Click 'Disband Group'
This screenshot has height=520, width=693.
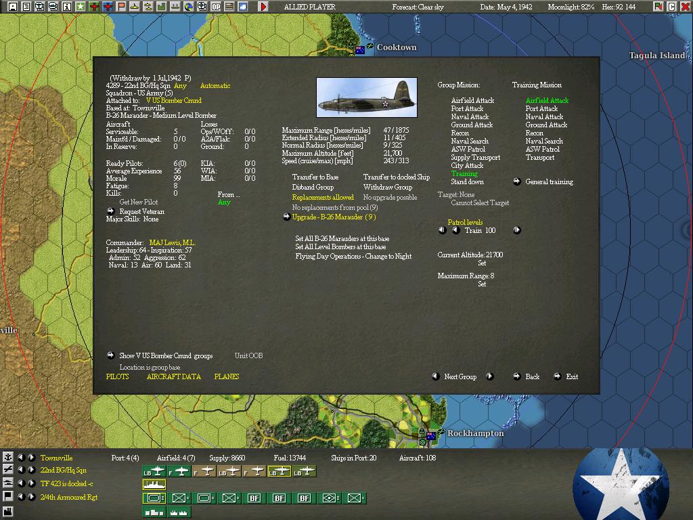313,187
